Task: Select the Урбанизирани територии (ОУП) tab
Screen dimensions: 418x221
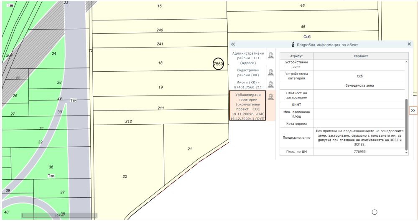Action: (x=247, y=106)
